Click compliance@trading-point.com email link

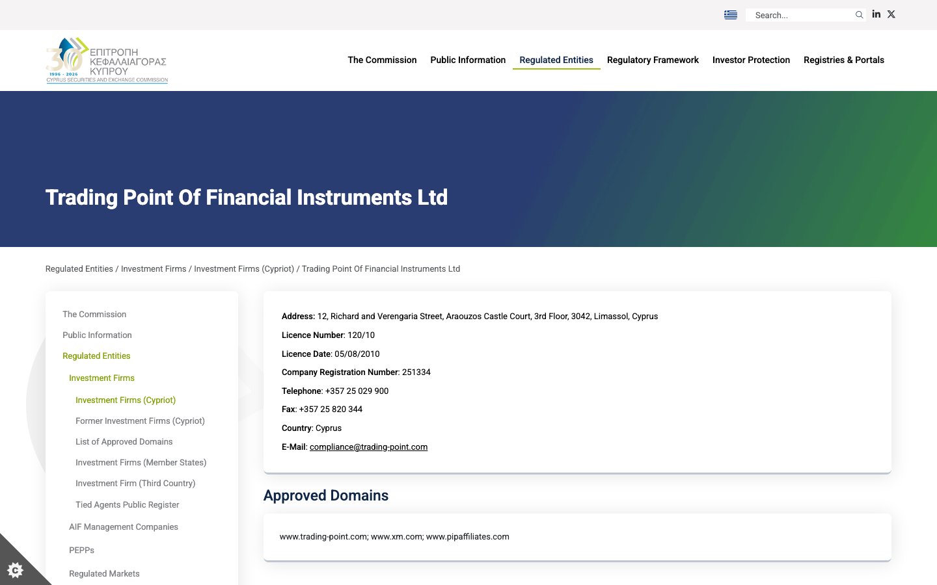tap(368, 447)
